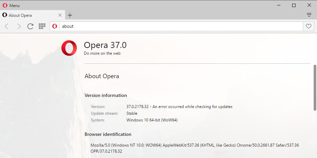
Task: Open a new tab with plus button
Action: coord(70,15)
